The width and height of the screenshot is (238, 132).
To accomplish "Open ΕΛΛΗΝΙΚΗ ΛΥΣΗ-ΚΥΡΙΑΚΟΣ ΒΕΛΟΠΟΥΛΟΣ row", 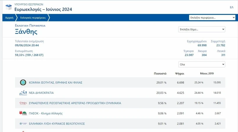I will tap(57, 124).
